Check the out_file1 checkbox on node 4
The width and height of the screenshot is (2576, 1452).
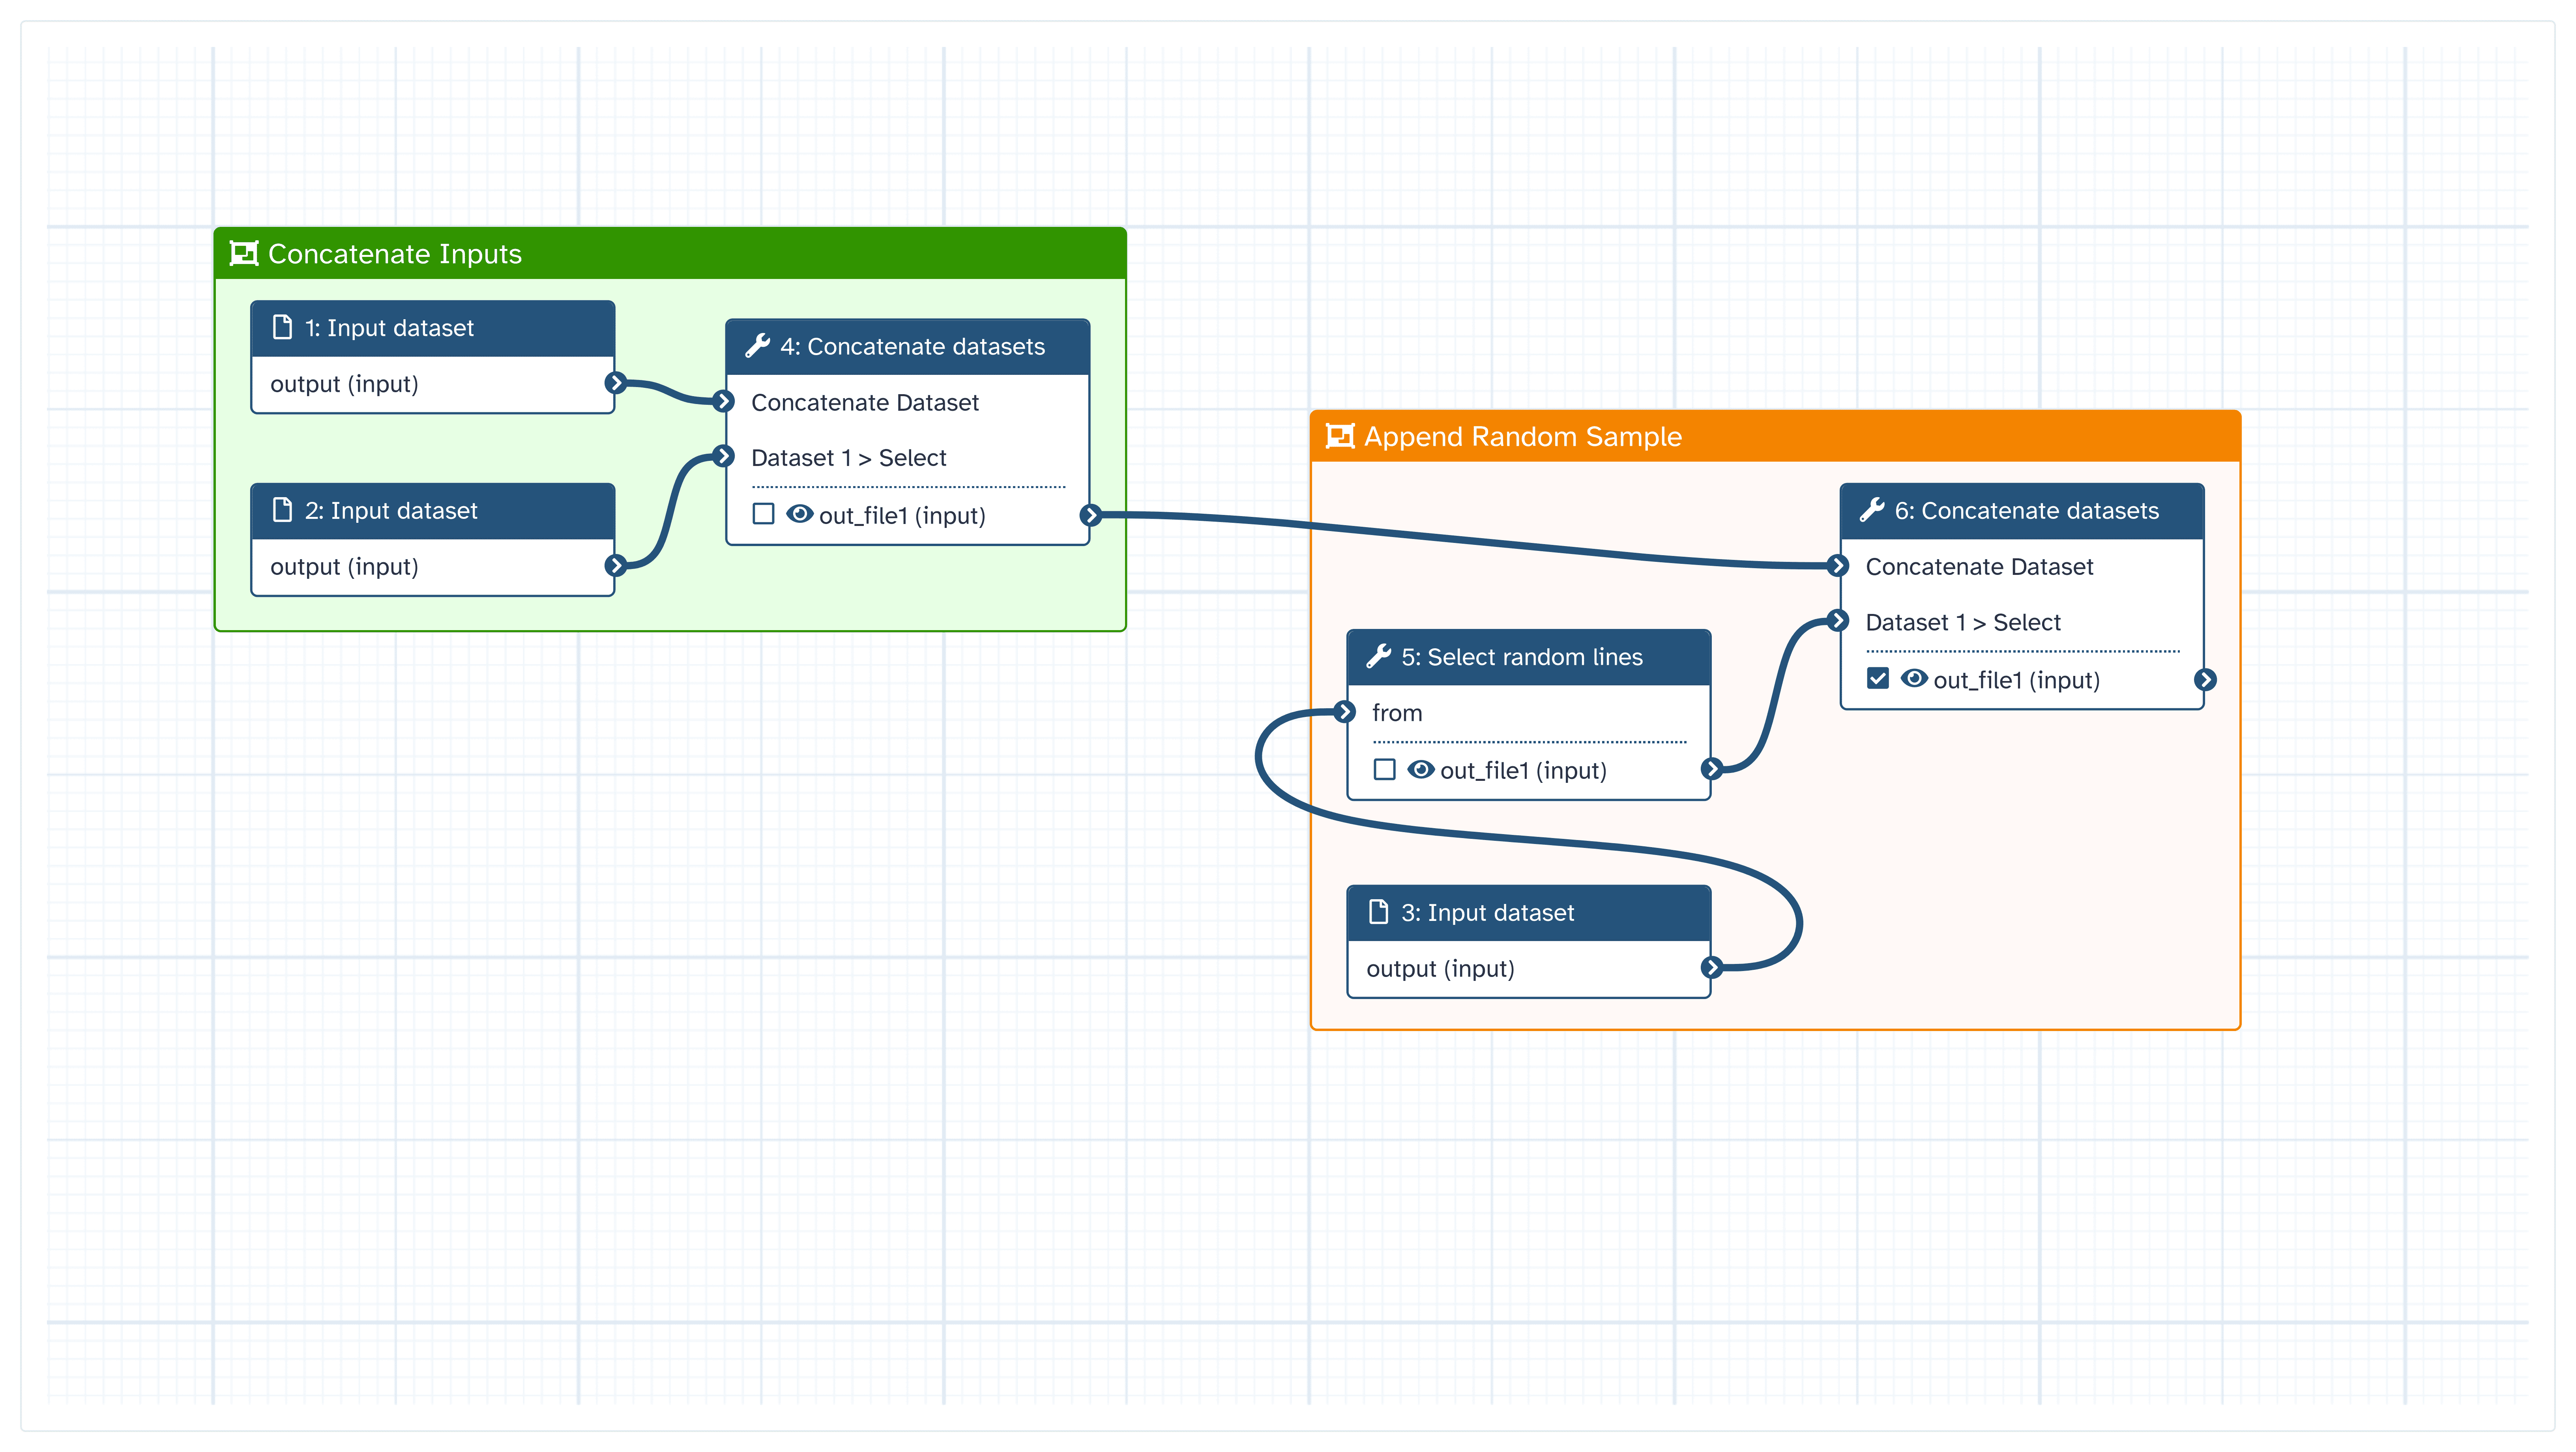(763, 514)
